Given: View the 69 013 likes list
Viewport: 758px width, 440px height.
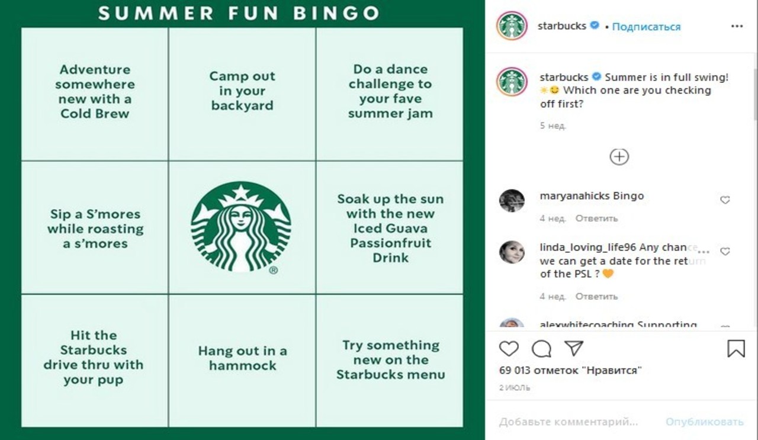Looking at the screenshot, I should [x=571, y=371].
